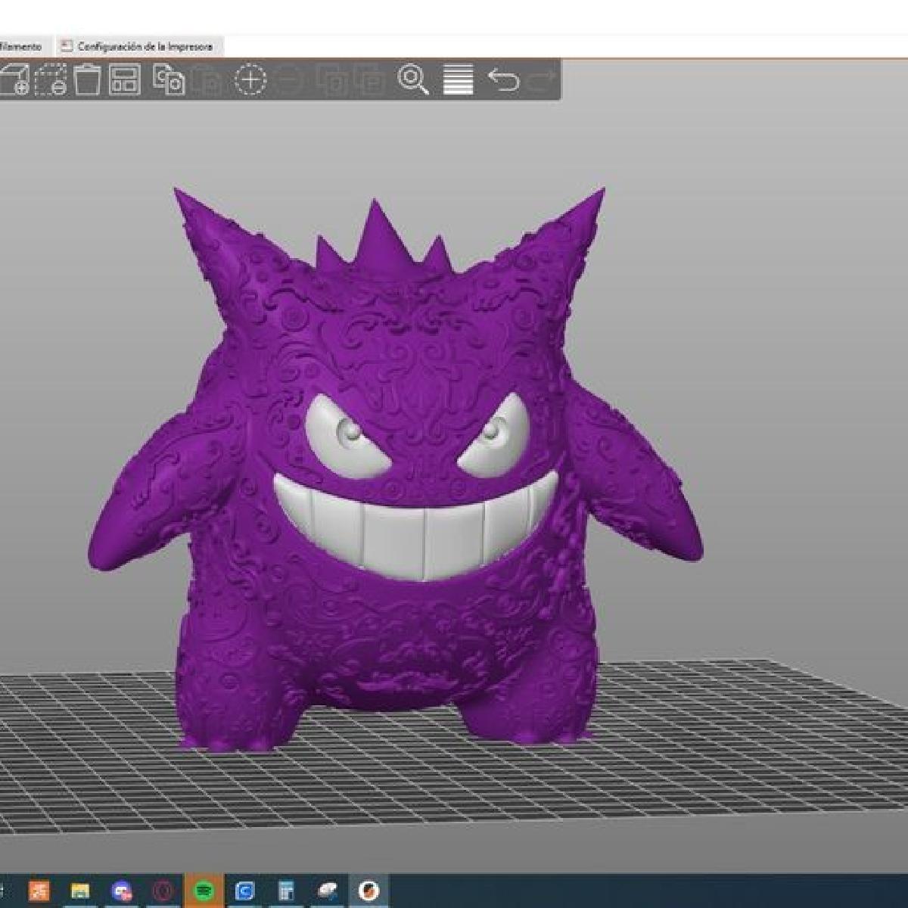Open the purple chat app taskbar icon
This screenshot has width=908, height=908.
point(122,891)
